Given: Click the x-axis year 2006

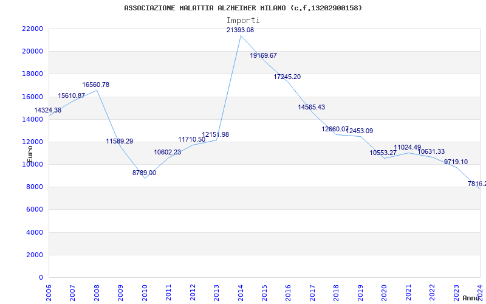Looking at the screenshot, I should pyautogui.click(x=49, y=292).
